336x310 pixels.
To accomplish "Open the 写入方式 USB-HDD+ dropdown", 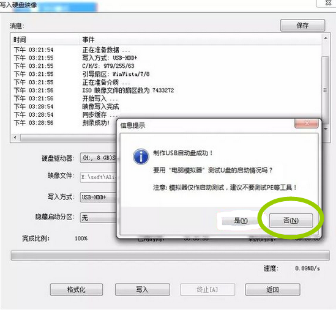I will pyautogui.click(x=99, y=197).
